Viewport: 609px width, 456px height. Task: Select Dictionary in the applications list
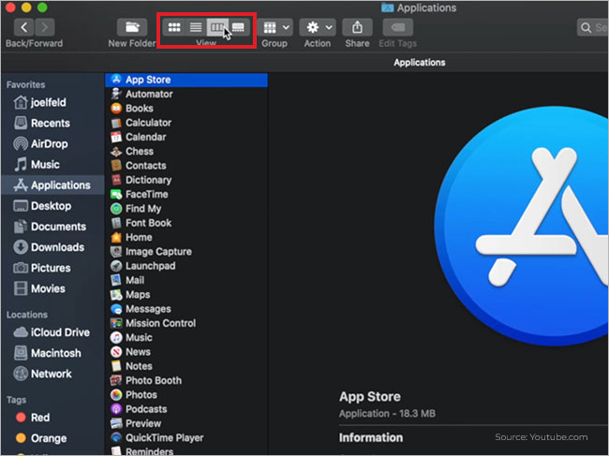(x=186, y=180)
